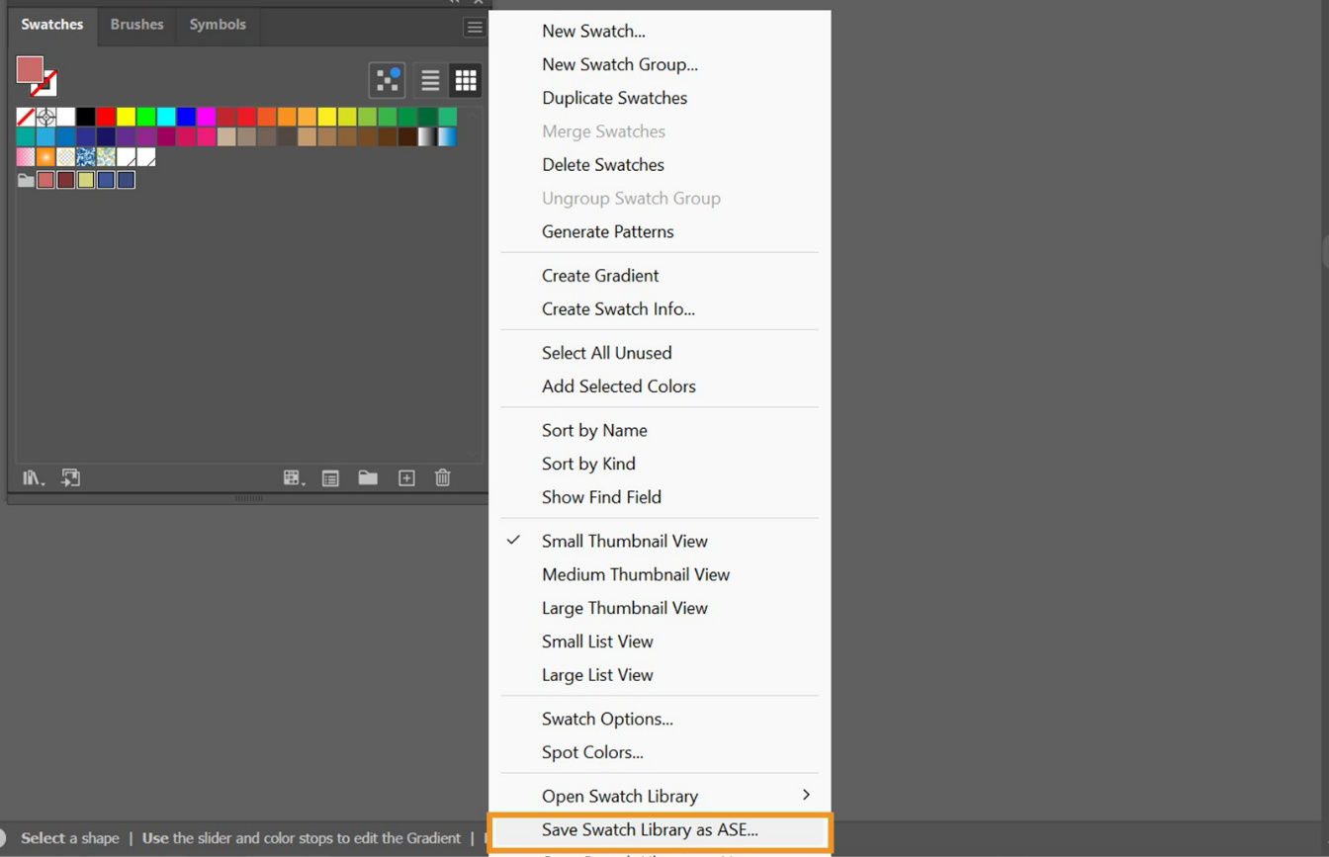Open dropdown arrow on Show Swatch Kinds
This screenshot has height=857, width=1329.
304,481
